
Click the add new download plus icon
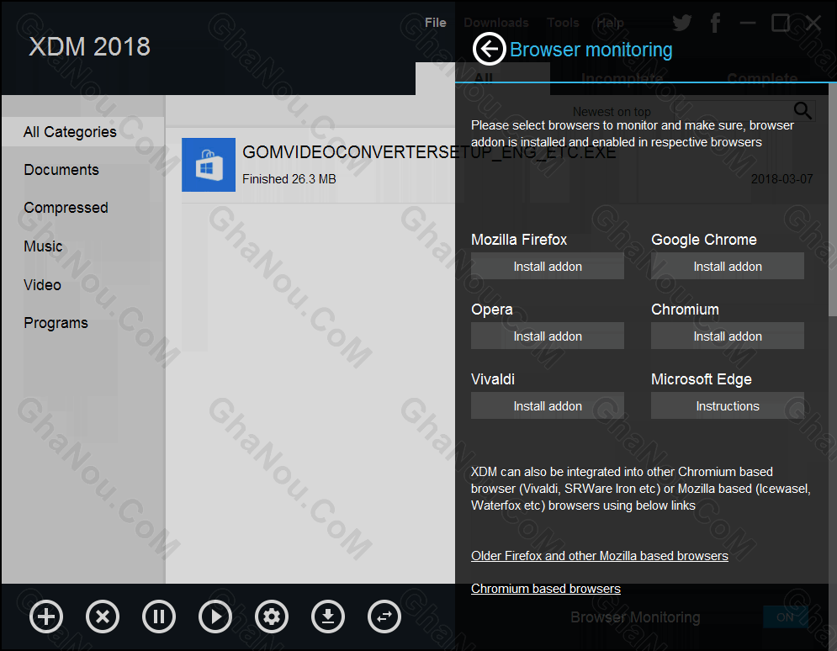coord(46,617)
